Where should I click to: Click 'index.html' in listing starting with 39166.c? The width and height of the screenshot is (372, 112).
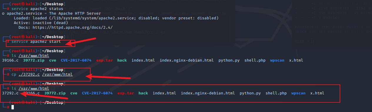point(143,60)
